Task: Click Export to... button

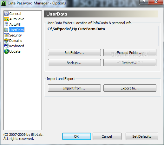Action: (x=130, y=88)
